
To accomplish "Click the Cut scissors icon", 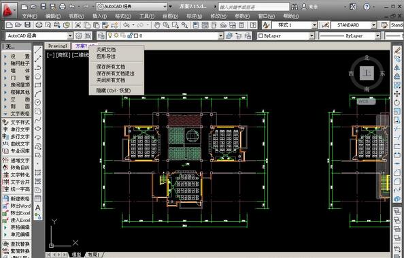I will coord(78,25).
